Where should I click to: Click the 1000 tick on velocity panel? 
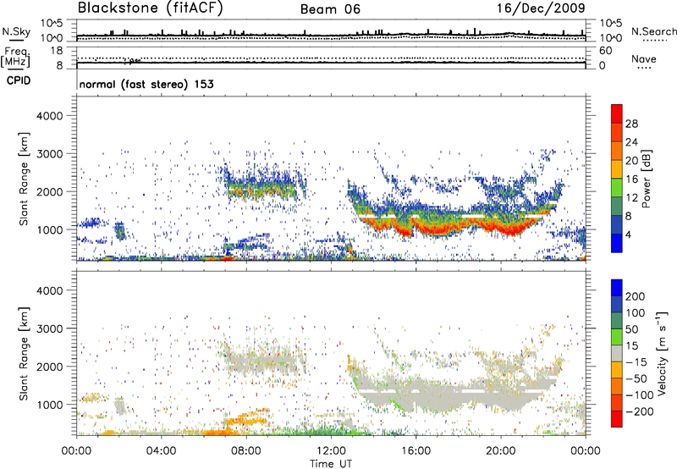[49, 405]
